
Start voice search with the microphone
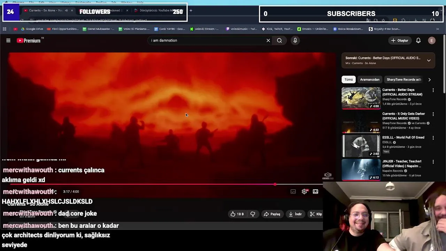[295, 40]
